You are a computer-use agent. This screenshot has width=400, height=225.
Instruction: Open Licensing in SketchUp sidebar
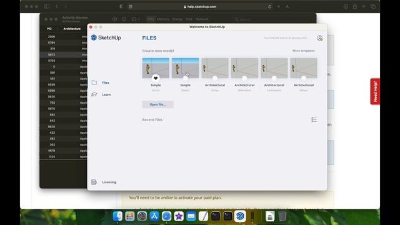click(x=109, y=182)
